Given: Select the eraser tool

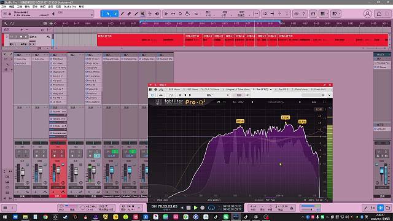Looking at the screenshot, I should 129,14.
